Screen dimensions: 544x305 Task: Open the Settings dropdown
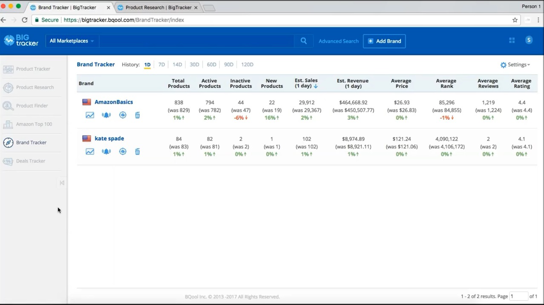click(x=515, y=65)
